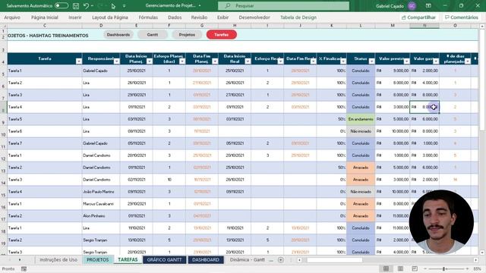This screenshot has height=273, width=486.
Task: Open the Esforço Real filter dropdown
Action: pos(280,61)
